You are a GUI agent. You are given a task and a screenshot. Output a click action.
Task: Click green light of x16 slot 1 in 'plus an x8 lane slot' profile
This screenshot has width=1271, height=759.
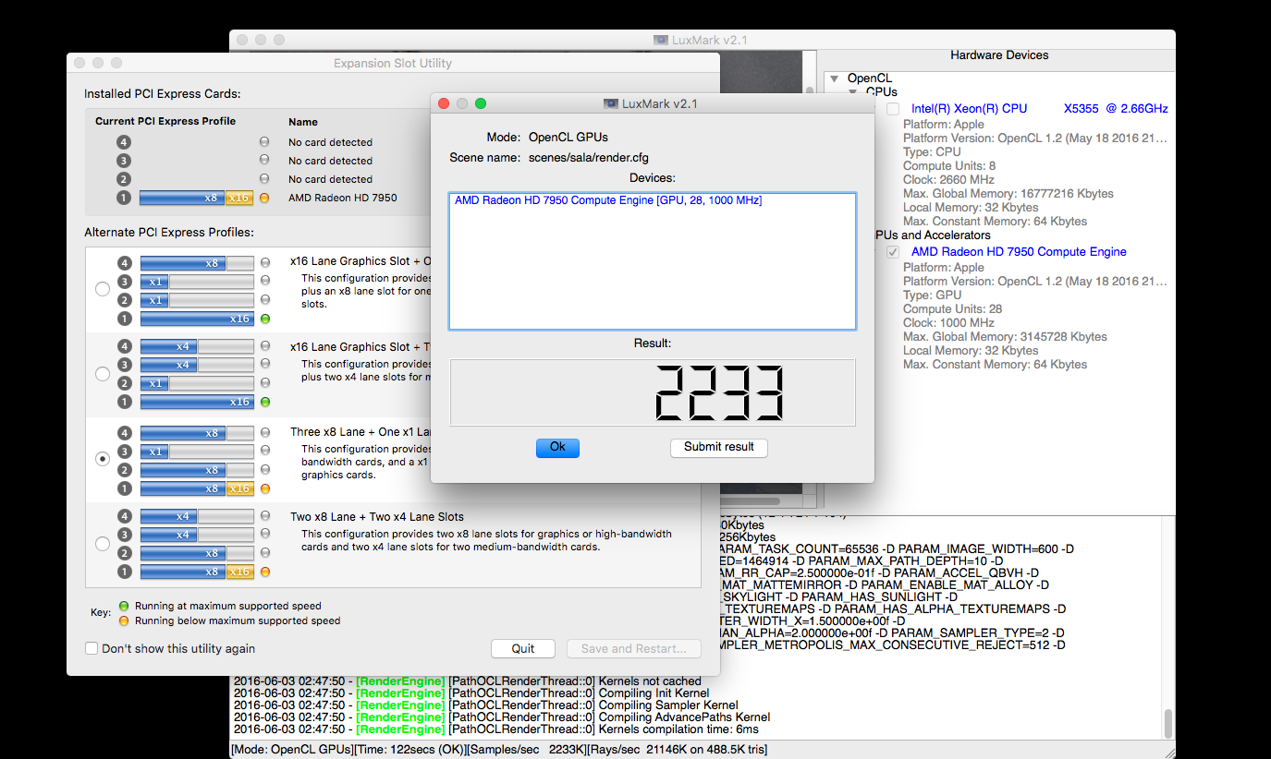coord(265,319)
